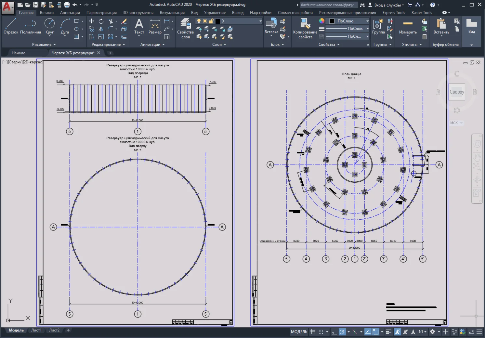Switch to the Лист1 layout tab
The height and width of the screenshot is (338, 485).
[x=36, y=330]
